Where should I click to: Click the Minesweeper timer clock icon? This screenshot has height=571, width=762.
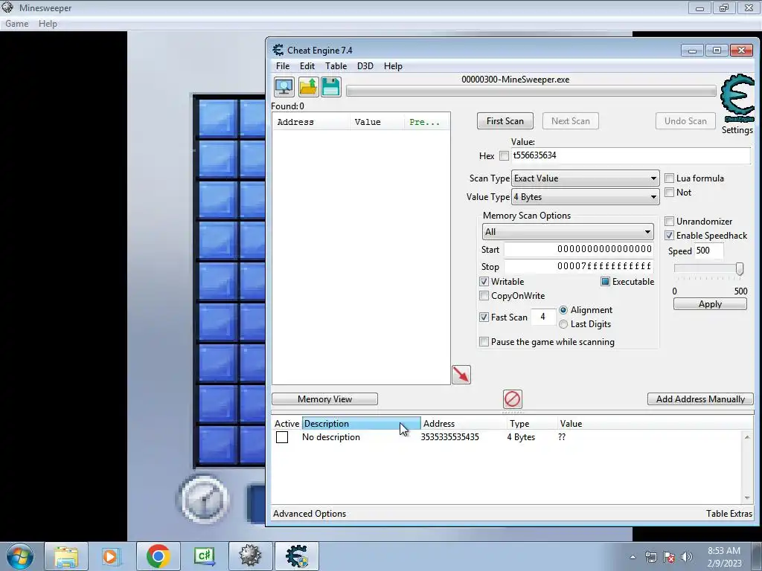tap(204, 500)
